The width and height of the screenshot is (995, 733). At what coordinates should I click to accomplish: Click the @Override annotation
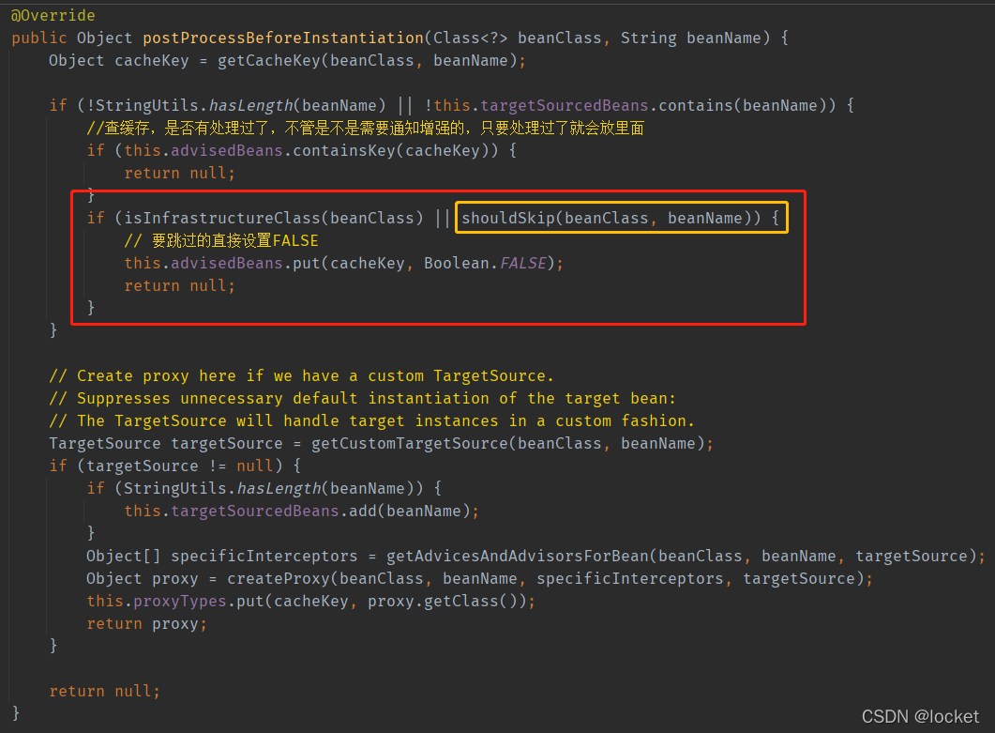tap(53, 15)
